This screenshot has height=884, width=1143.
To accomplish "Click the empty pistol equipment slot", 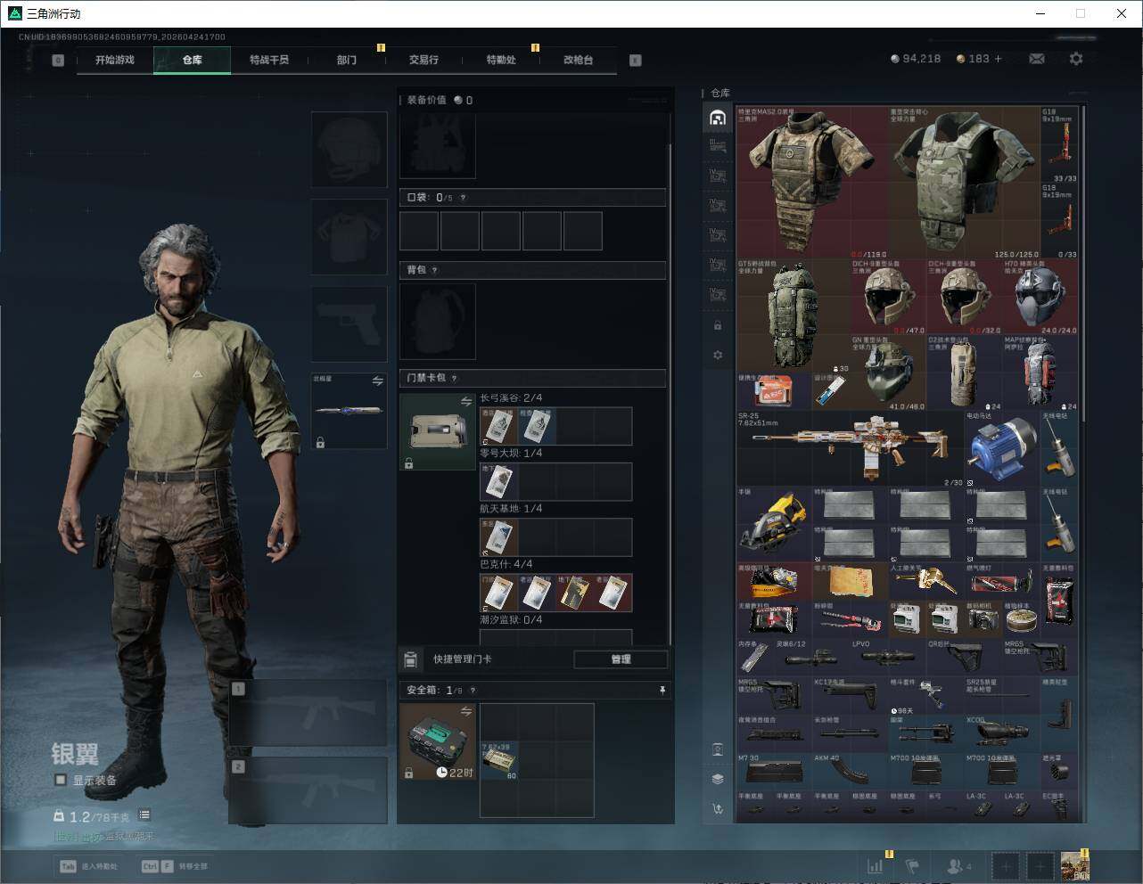I will 349,324.
